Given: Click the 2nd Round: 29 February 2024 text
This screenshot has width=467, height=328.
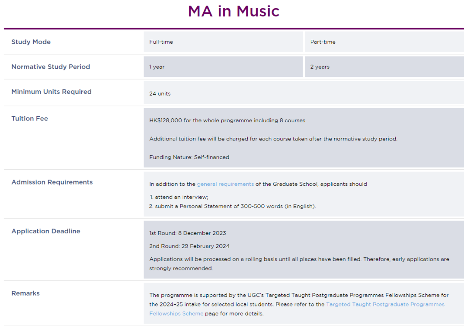Looking at the screenshot, I should (x=189, y=246).
